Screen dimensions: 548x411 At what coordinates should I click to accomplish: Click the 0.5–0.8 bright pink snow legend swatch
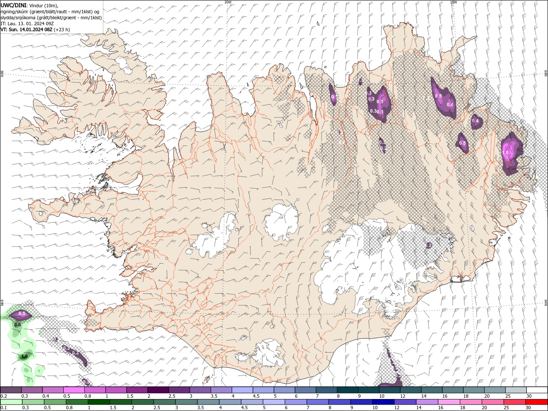point(74,390)
